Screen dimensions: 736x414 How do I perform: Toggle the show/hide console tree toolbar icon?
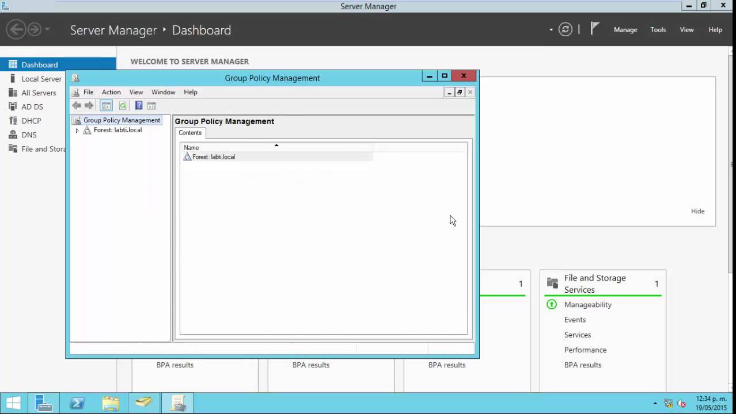[106, 106]
